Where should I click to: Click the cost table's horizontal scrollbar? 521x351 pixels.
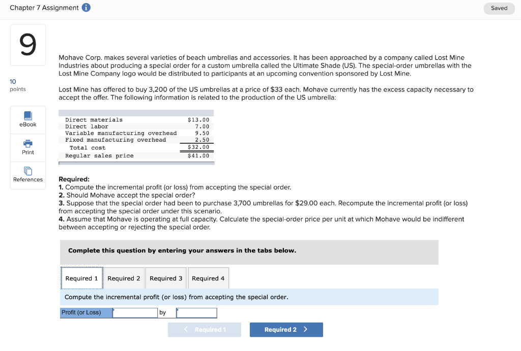click(136, 163)
